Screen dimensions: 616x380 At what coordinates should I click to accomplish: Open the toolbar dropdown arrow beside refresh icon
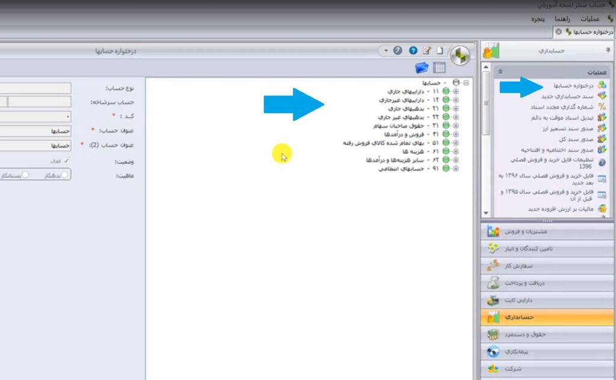(x=386, y=51)
